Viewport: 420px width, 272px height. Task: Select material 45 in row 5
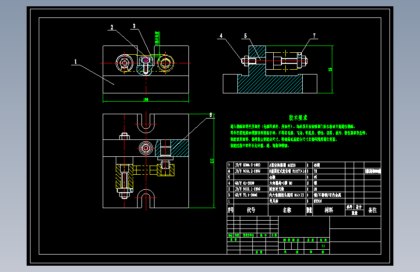click(315, 177)
